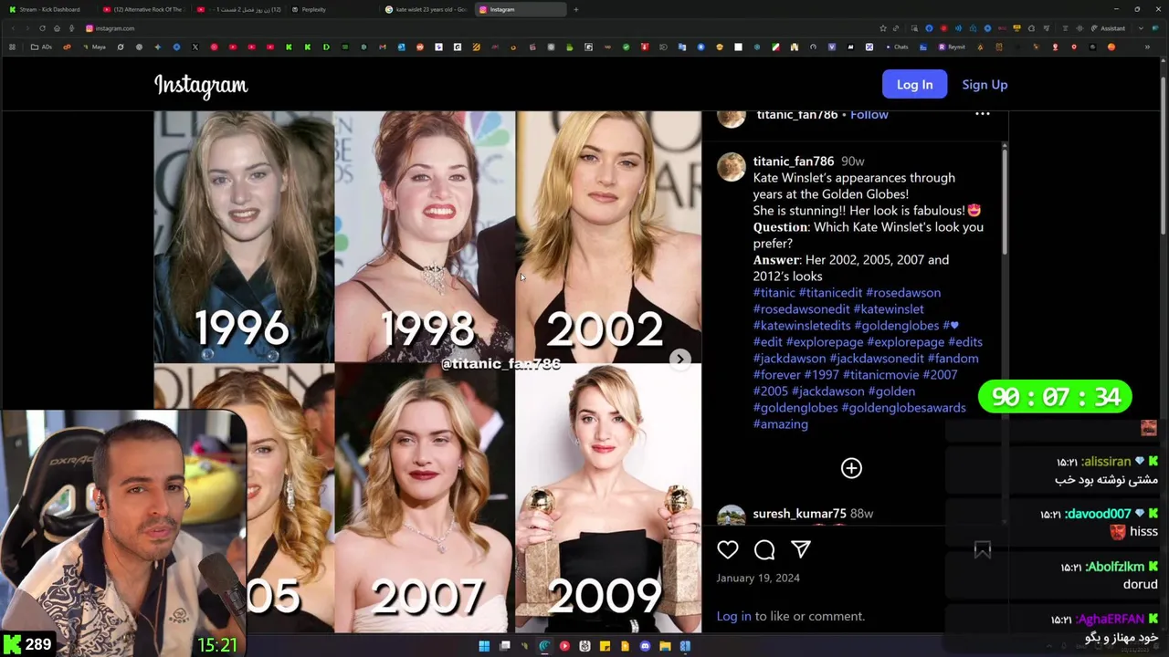Load more comments with the plus circle

point(851,468)
